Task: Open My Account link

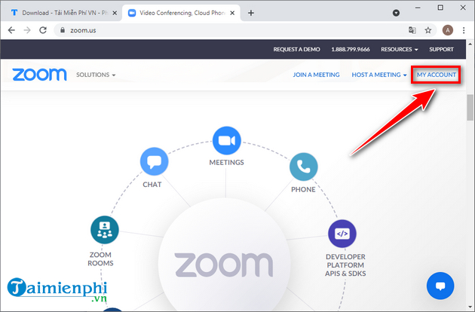Action: coord(437,75)
